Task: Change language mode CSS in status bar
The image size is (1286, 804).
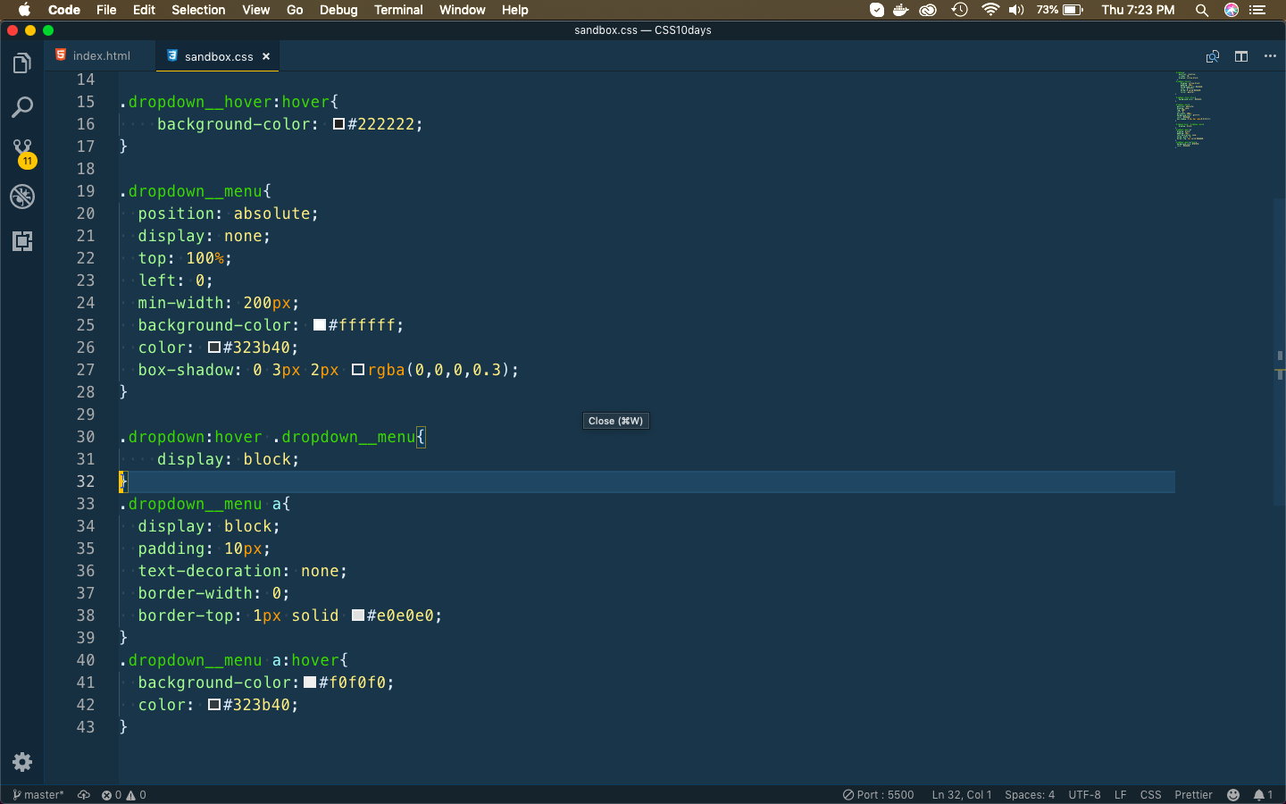Action: [x=1151, y=795]
